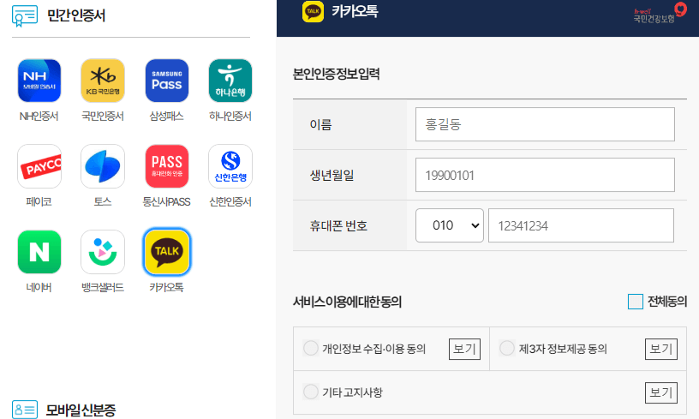This screenshot has height=419, width=699.
Task: Select the 제3자 정보제공 동의 radio
Action: 507,348
